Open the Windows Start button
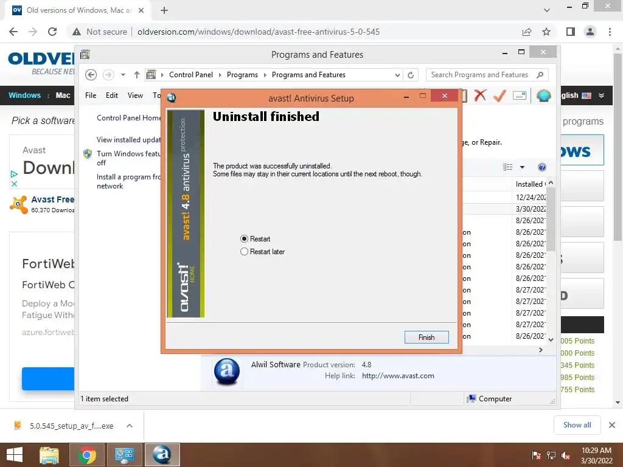 pyautogui.click(x=15, y=455)
